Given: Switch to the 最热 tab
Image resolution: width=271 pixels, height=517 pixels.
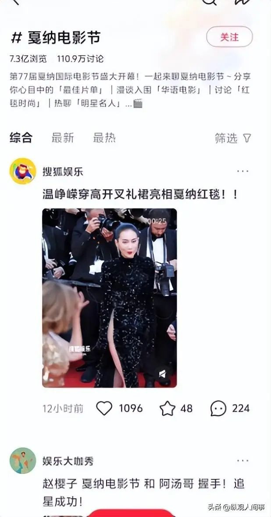Looking at the screenshot, I should [x=104, y=138].
